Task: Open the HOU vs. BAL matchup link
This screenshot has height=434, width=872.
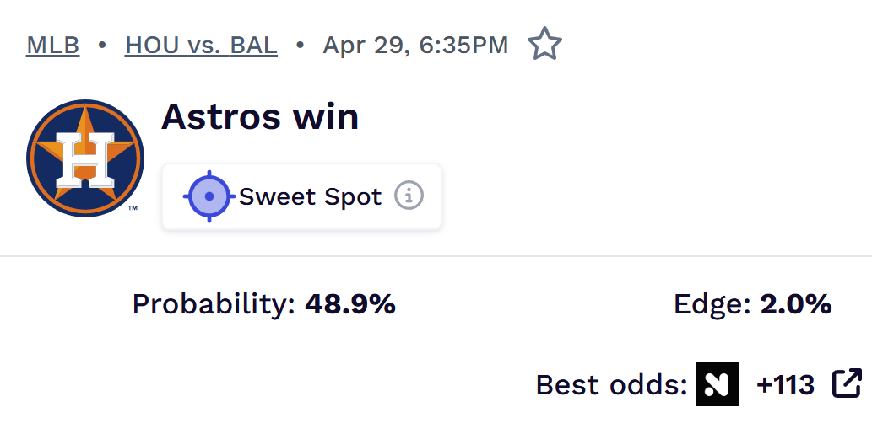Action: 201,45
